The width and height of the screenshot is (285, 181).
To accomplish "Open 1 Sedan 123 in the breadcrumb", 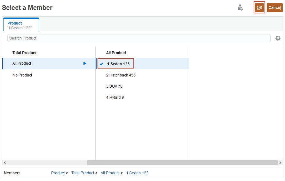I will point(137,173).
